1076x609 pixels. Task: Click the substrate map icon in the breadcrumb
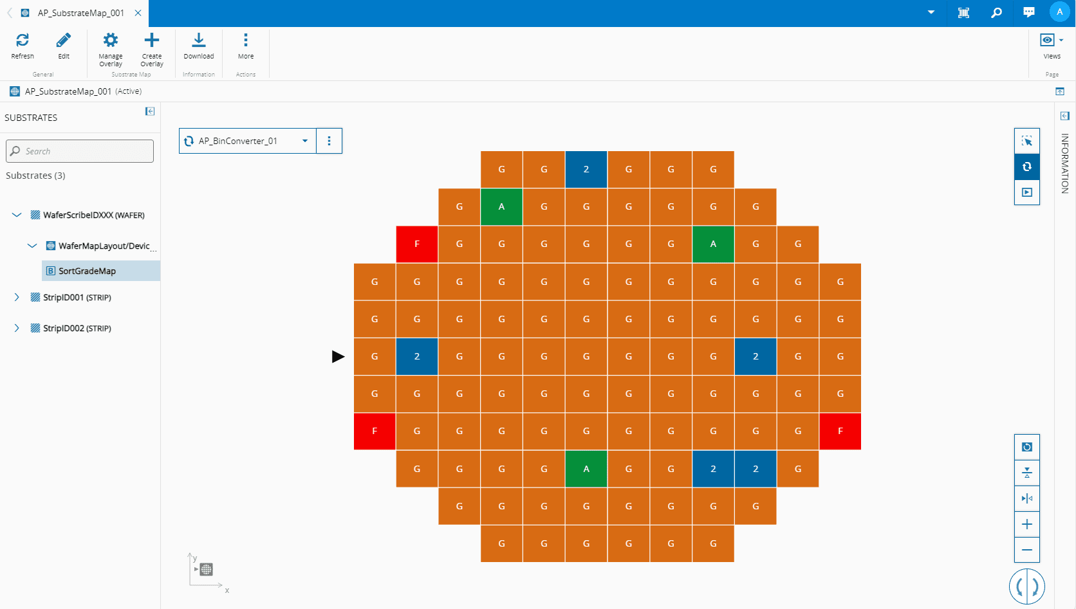(x=15, y=91)
